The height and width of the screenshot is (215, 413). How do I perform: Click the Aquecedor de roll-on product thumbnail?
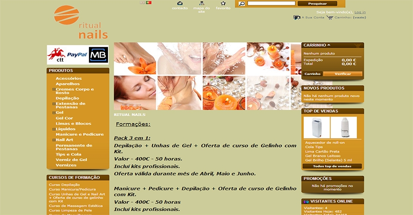coord(317,128)
